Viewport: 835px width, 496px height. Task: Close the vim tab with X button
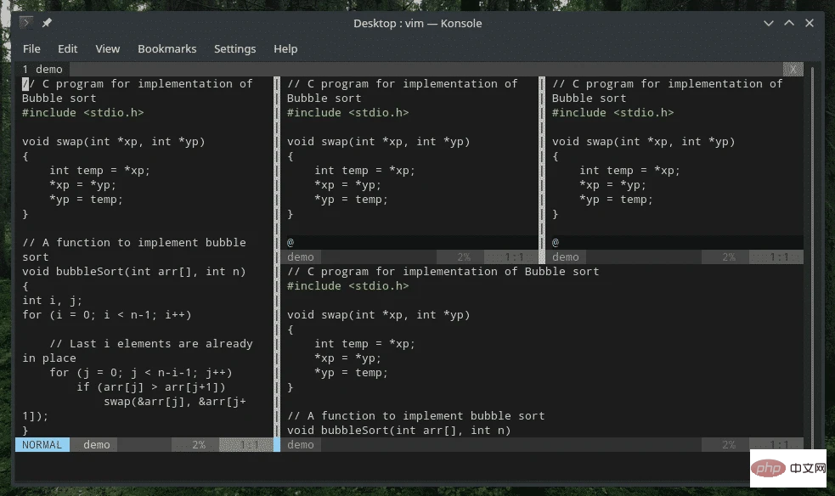click(793, 69)
